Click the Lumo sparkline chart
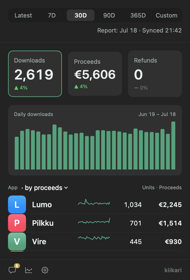This screenshot has width=190, height=280. pos(94,202)
